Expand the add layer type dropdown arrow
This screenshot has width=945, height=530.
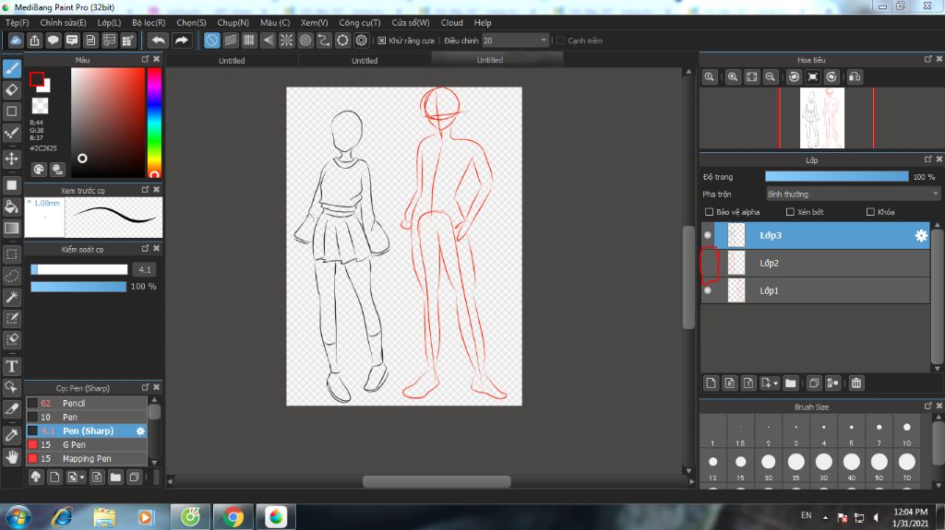(775, 383)
